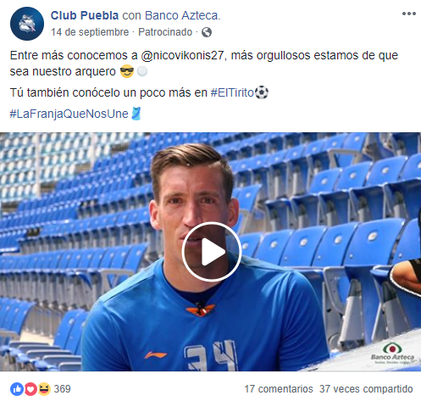The height and width of the screenshot is (401, 421).
Task: Click the sunglasses emoji in the post text
Action: pyautogui.click(x=127, y=71)
